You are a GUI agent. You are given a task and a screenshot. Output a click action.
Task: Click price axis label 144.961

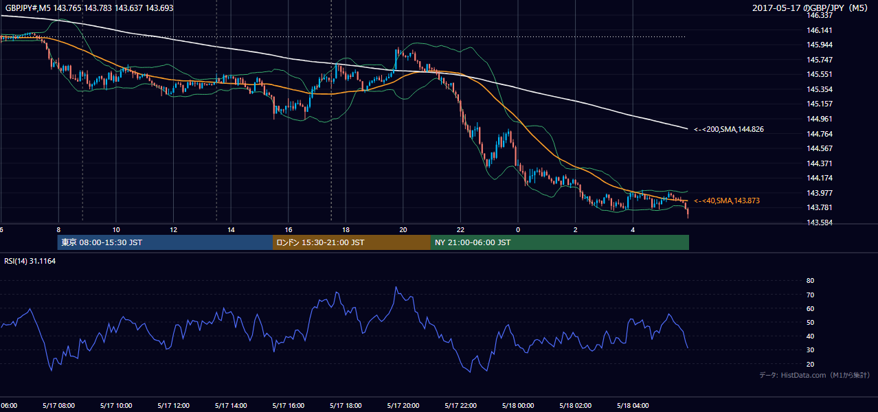point(819,119)
